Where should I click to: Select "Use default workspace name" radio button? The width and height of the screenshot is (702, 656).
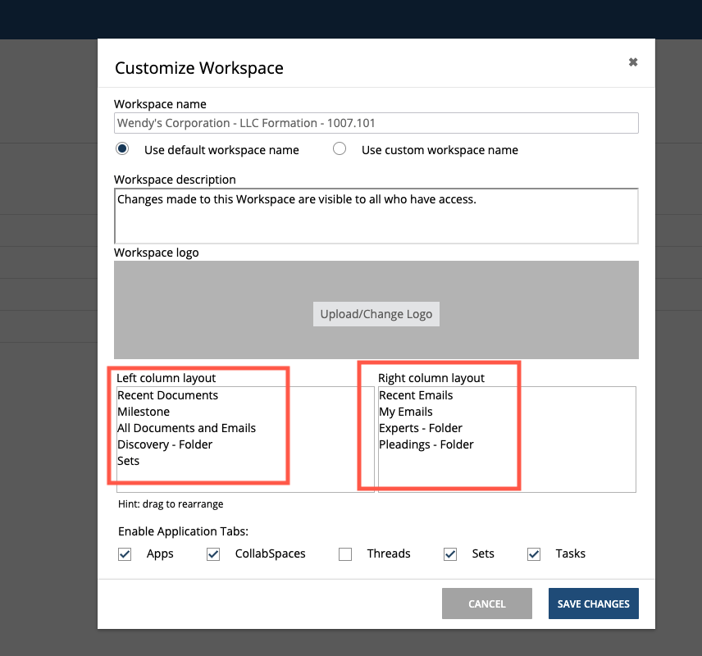pos(122,149)
